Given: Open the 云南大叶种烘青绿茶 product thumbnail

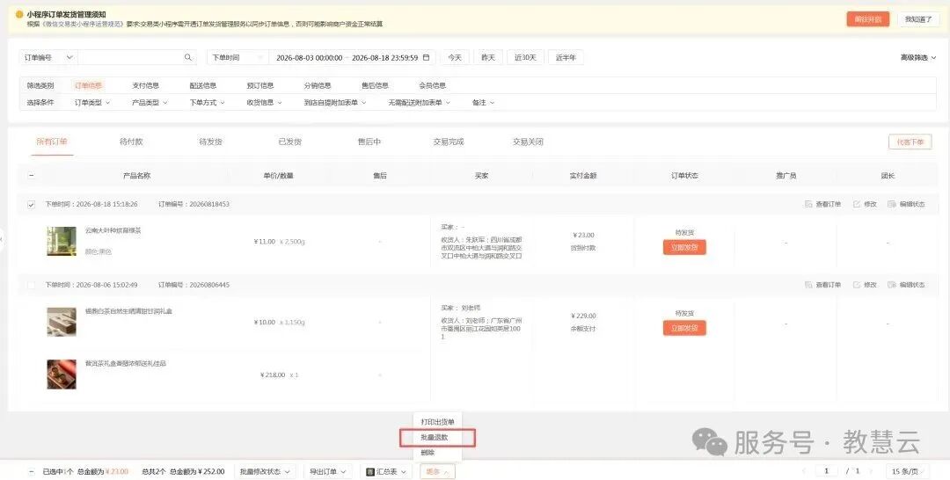Looking at the screenshot, I should tap(62, 241).
